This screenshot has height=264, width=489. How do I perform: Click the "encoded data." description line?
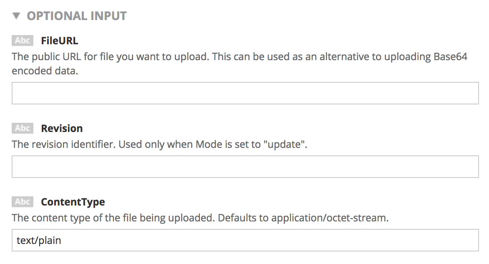[x=45, y=71]
